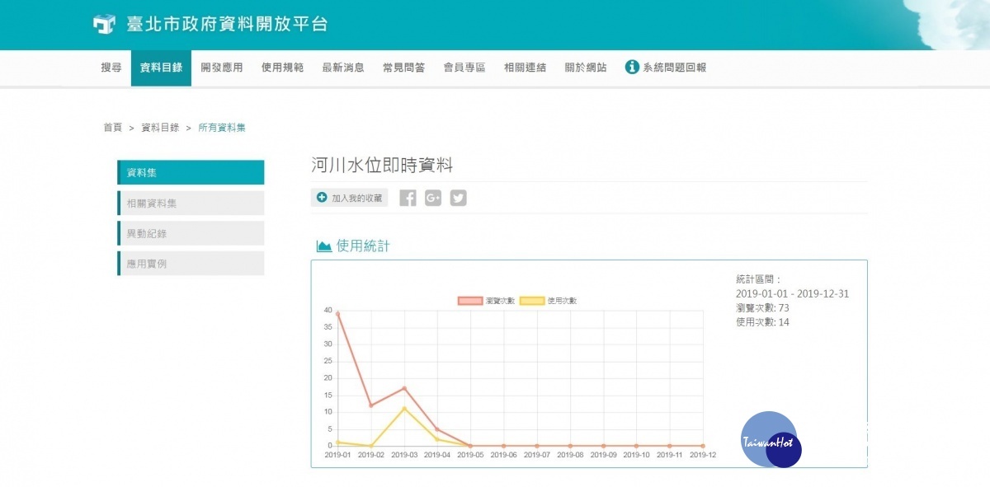Open the 搜尋 menu item

tap(111, 68)
